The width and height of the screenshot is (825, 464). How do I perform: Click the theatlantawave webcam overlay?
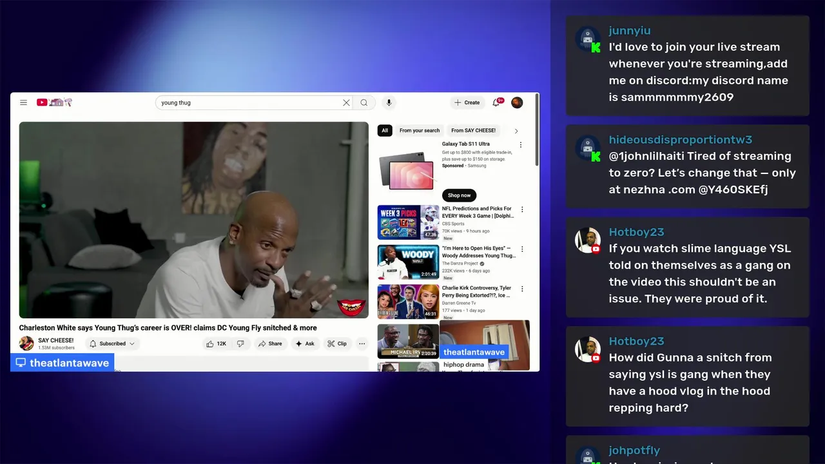click(485, 345)
